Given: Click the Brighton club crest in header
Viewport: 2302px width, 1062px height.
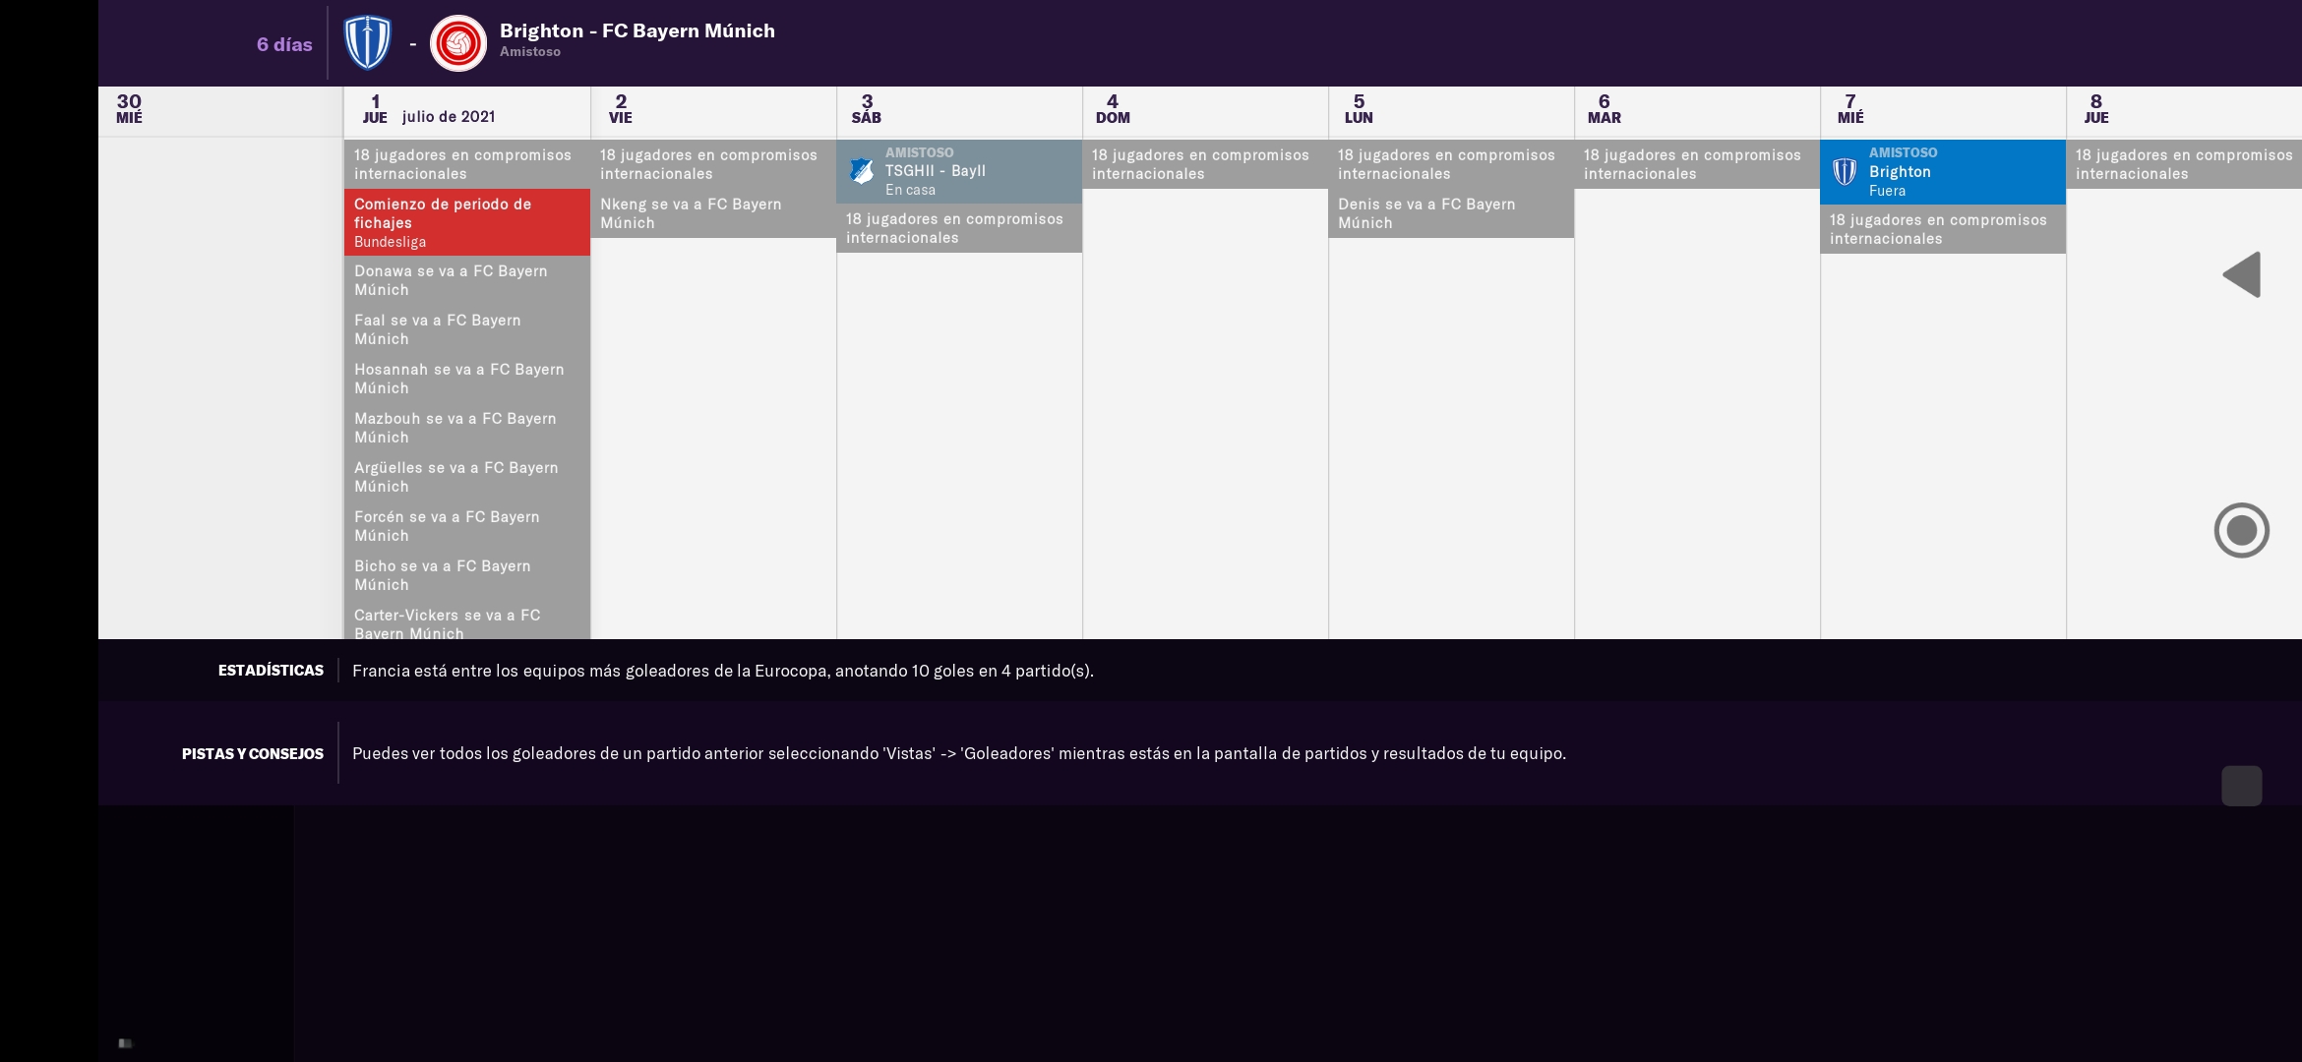Looking at the screenshot, I should pos(368,43).
